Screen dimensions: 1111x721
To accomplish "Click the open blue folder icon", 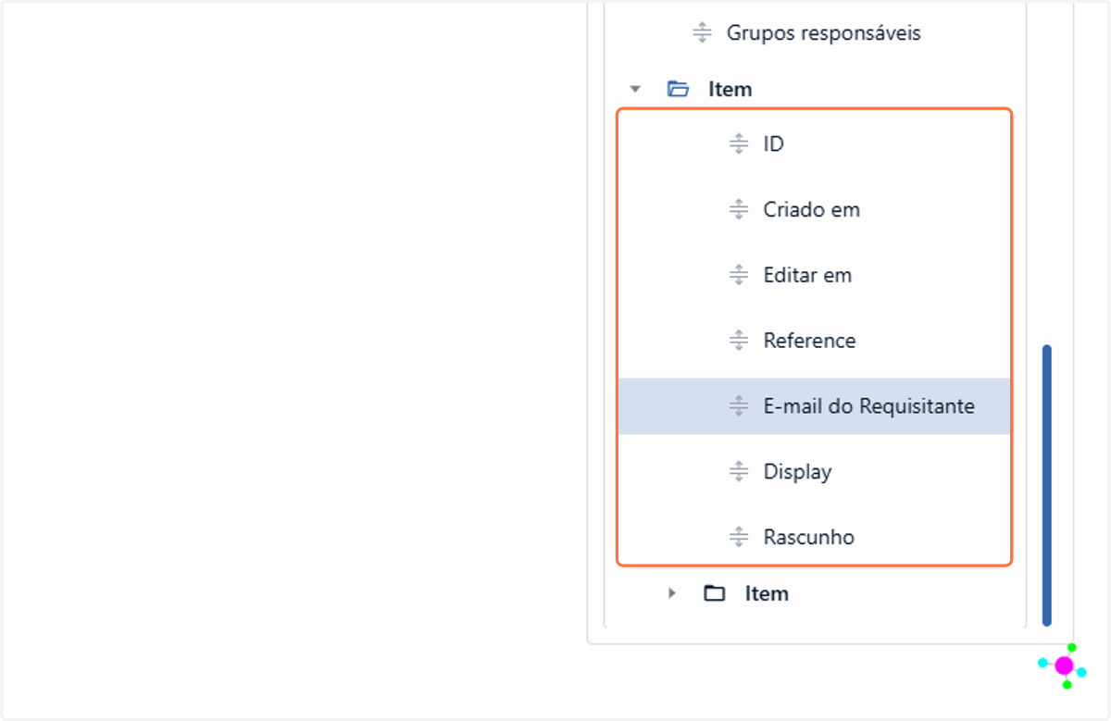I will click(679, 89).
